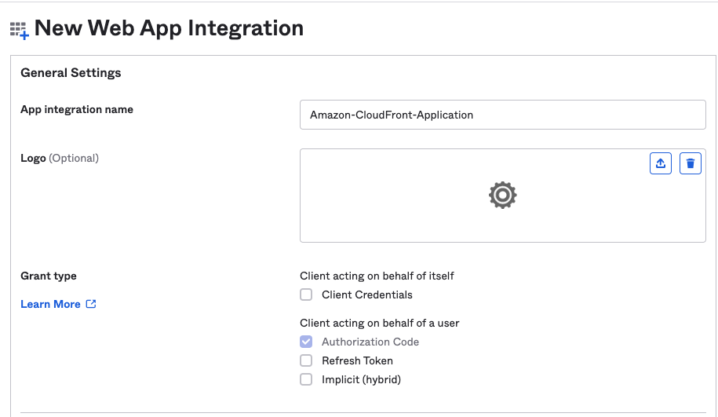The height and width of the screenshot is (417, 718).
Task: Click the Grant type label
Action: click(x=49, y=276)
